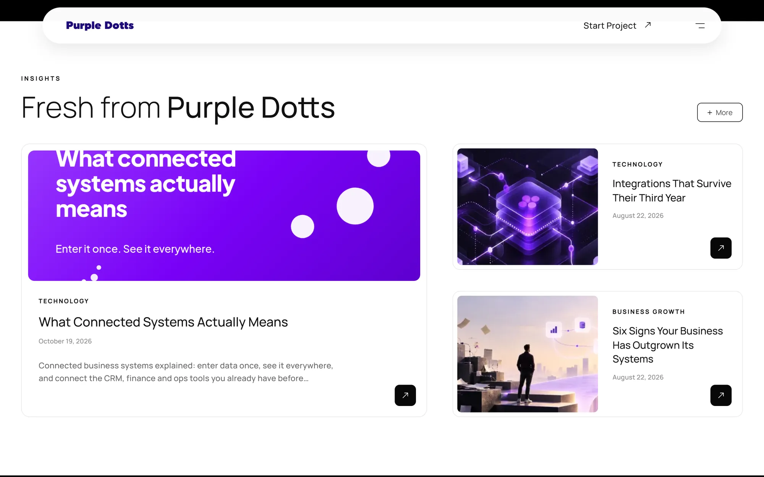The image size is (764, 477).
Task: Click the Connected business systems explained excerpt
Action: [x=186, y=372]
